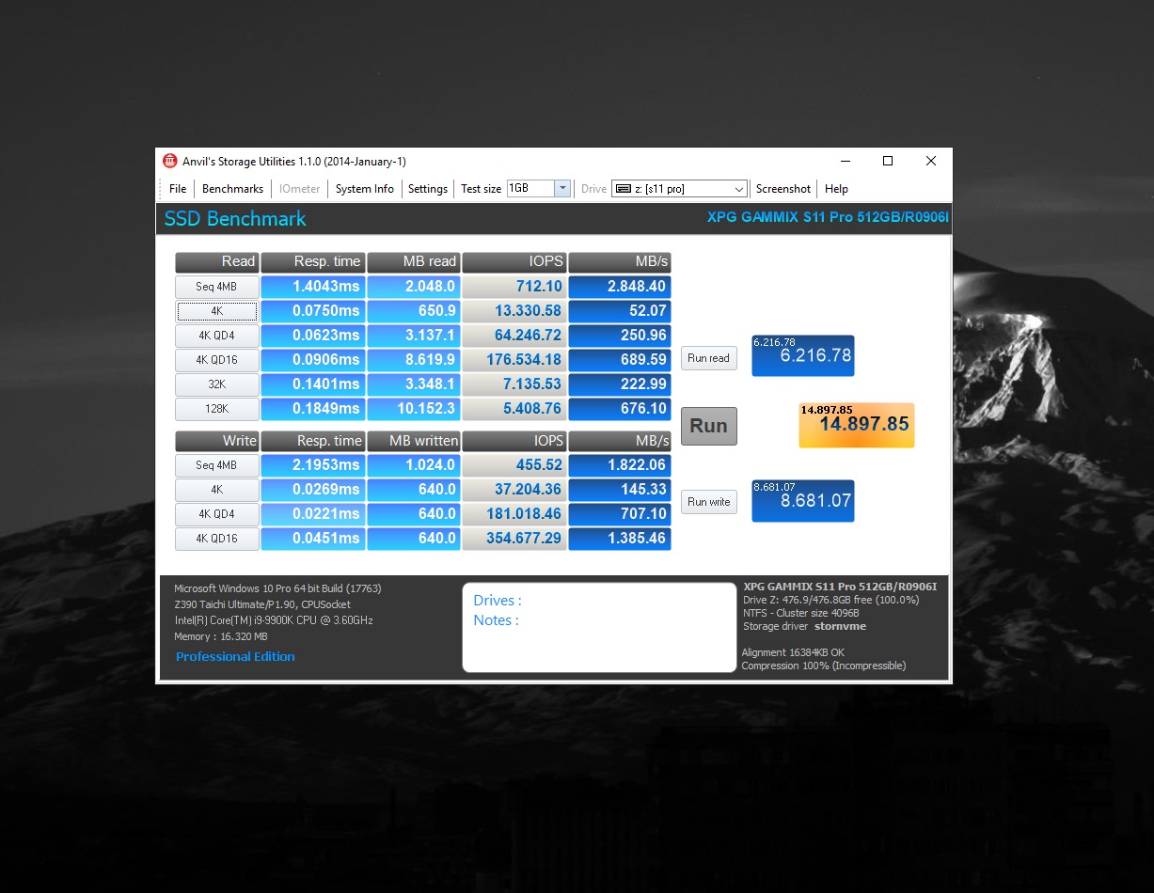
Task: Click the Read column header
Action: click(217, 262)
